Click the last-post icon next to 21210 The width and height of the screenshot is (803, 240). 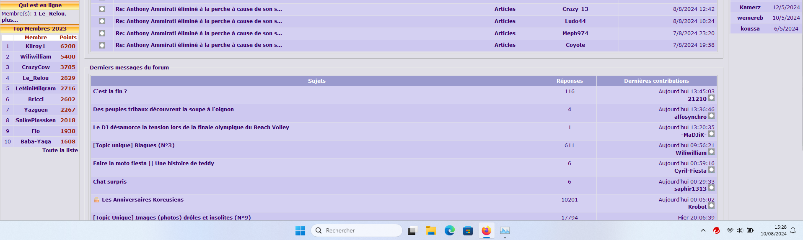[x=711, y=98]
